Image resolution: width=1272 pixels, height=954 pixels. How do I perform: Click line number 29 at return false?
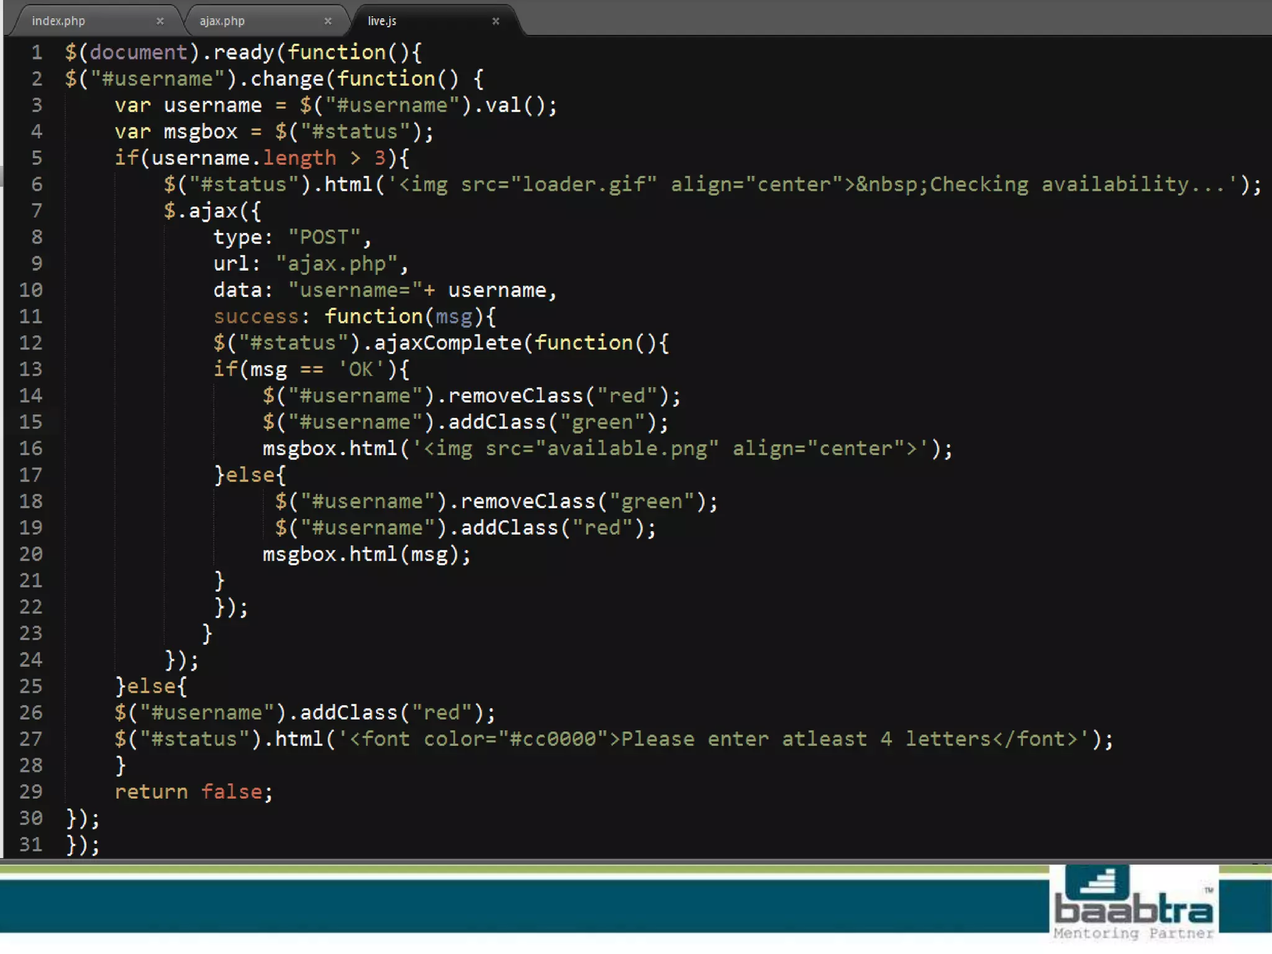(31, 792)
